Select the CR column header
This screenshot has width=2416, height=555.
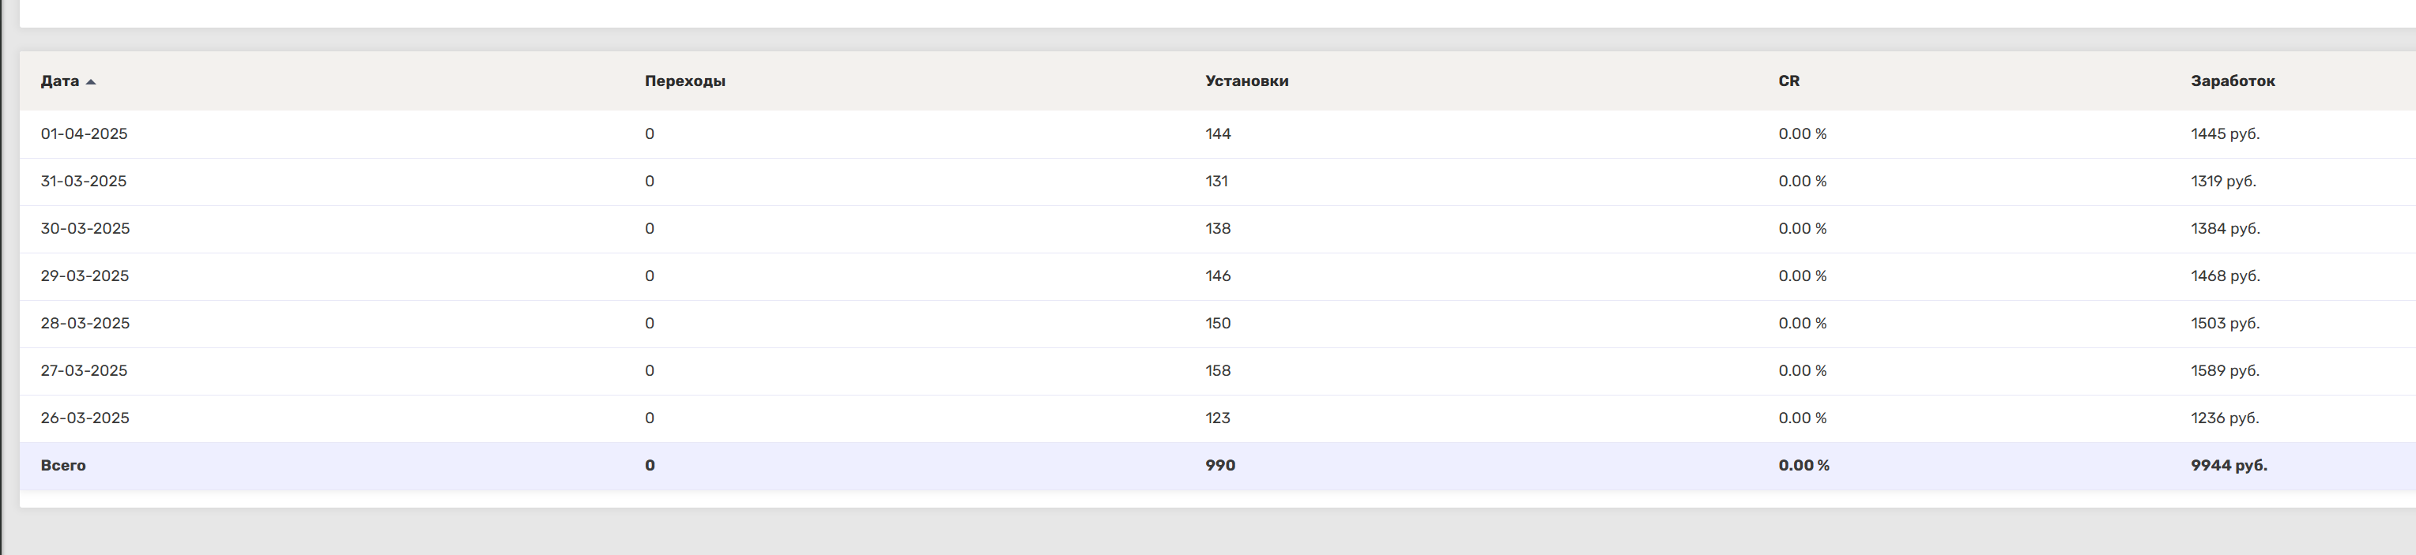tap(1788, 81)
